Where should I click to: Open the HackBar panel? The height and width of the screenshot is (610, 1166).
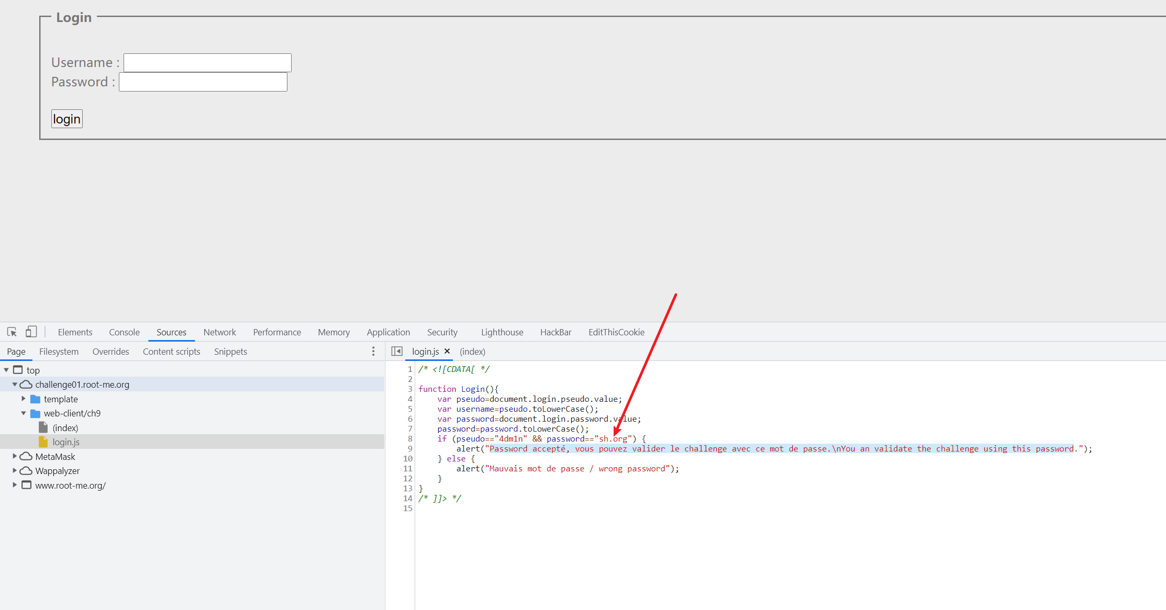(x=556, y=332)
